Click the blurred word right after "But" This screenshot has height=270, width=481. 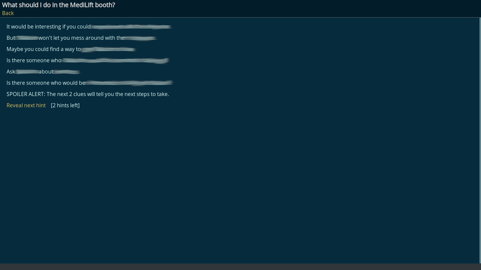tap(27, 38)
